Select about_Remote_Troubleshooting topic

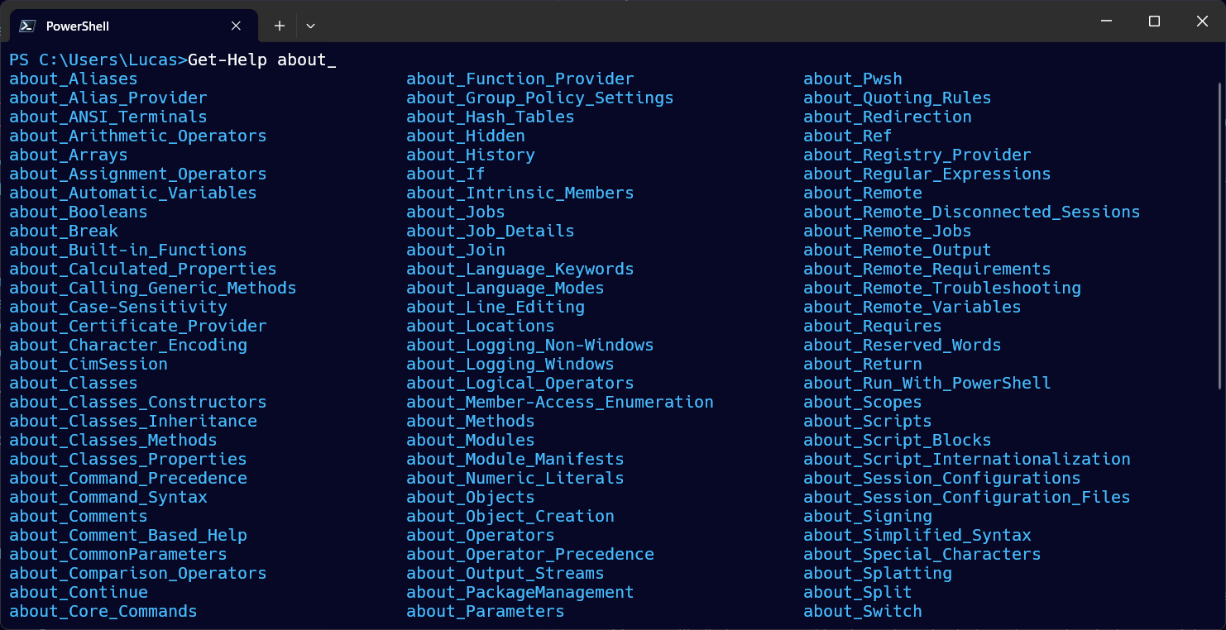tap(942, 289)
